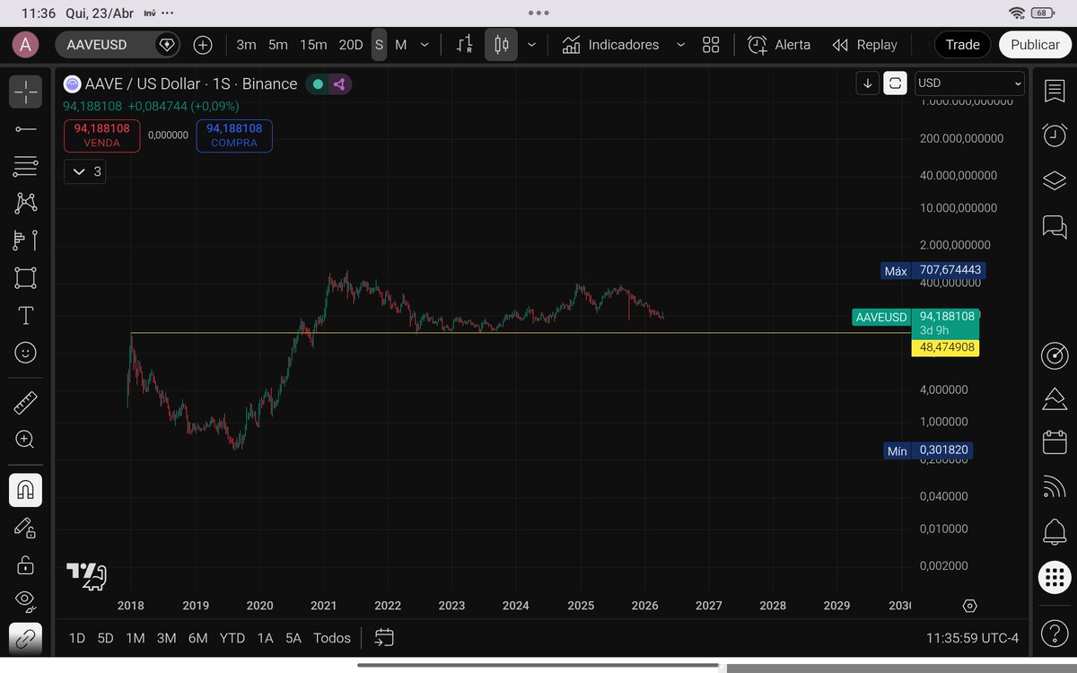Toggle lock all drawings
Viewport: 1077px width, 673px height.
(26, 565)
